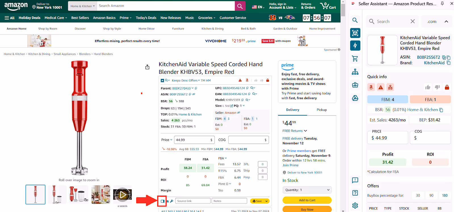Click the Quick info variations network badge
The height and width of the screenshot is (212, 454).
[x=390, y=87]
